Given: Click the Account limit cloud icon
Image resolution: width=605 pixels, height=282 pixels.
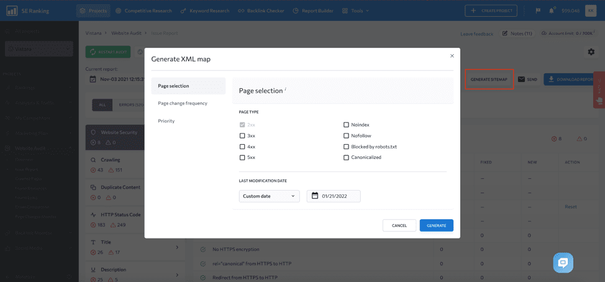Looking at the screenshot, I should pyautogui.click(x=544, y=34).
